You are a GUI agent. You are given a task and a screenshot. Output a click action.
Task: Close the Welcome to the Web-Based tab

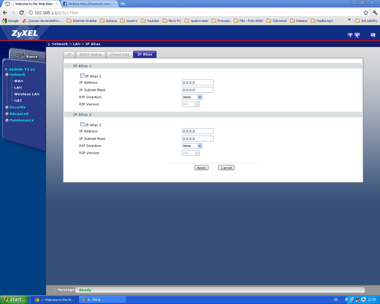(x=57, y=4)
